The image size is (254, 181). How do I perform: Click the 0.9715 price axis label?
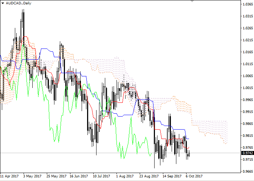(248, 160)
